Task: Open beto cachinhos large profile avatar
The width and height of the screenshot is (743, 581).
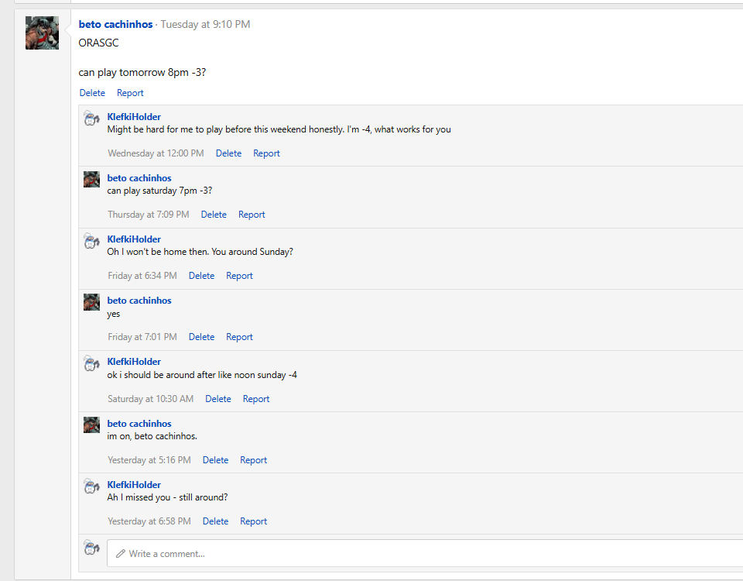Action: click(42, 33)
